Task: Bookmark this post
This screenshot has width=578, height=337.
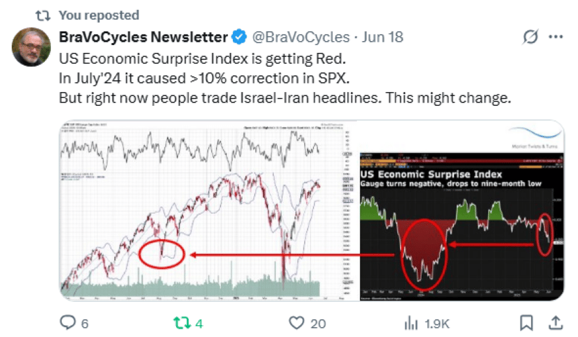Action: tap(526, 323)
